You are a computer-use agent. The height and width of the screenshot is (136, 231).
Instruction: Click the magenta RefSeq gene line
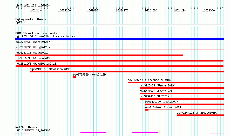(119, 133)
